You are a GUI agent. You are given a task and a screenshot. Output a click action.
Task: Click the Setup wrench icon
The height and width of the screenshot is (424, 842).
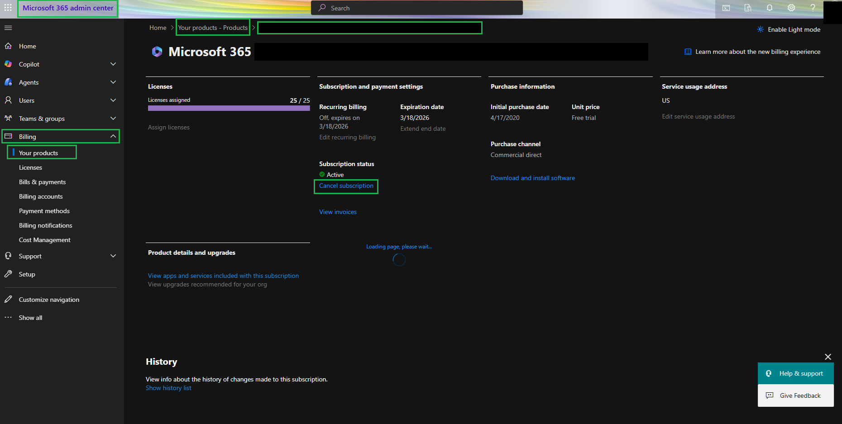tap(8, 274)
